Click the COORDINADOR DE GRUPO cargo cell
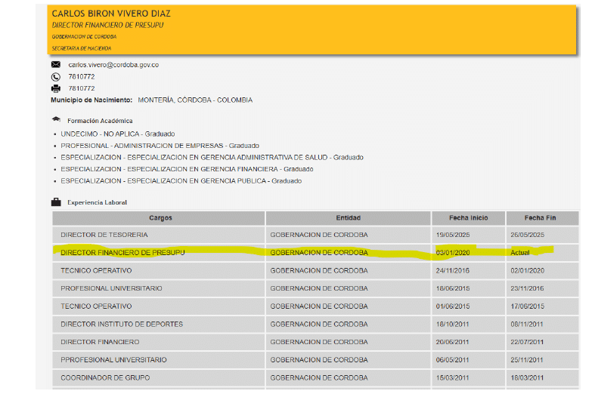 tap(159, 377)
